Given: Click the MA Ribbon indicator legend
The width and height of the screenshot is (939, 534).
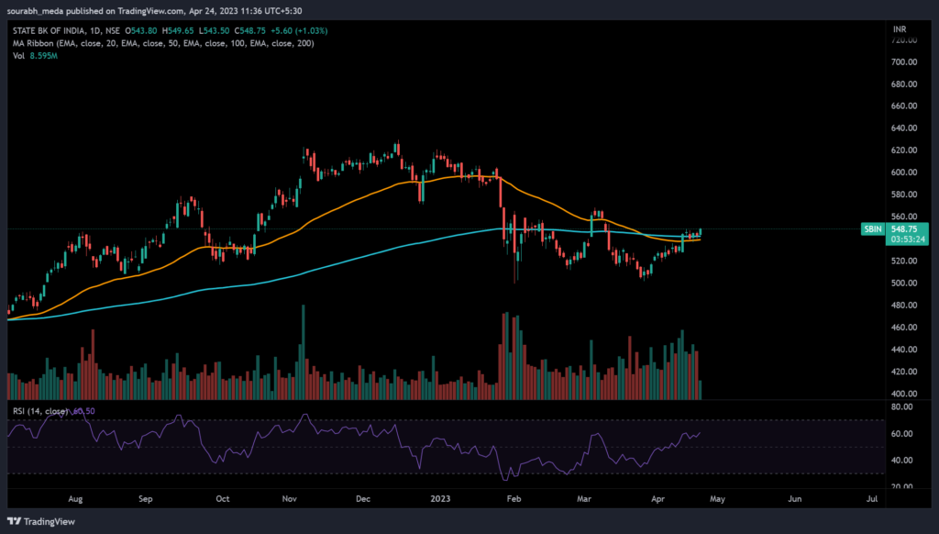Looking at the screenshot, I should point(163,43).
